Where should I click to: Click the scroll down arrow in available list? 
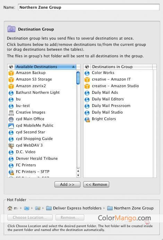coord(78,175)
